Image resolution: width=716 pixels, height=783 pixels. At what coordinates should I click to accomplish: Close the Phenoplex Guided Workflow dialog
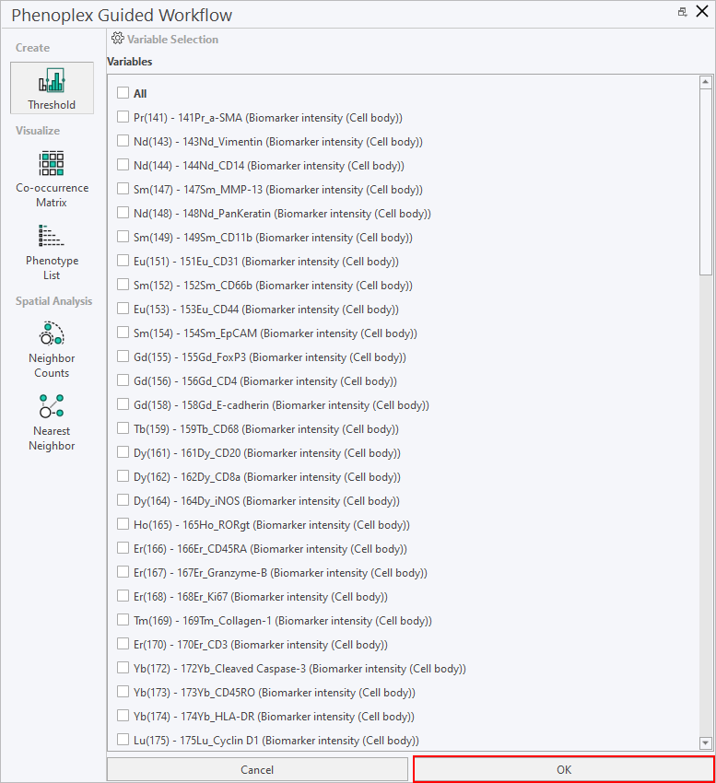point(702,11)
